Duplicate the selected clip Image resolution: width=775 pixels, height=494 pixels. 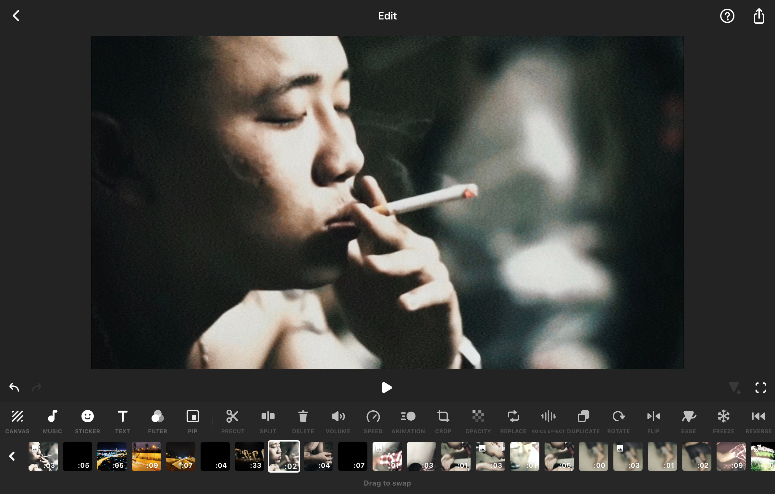tap(583, 422)
